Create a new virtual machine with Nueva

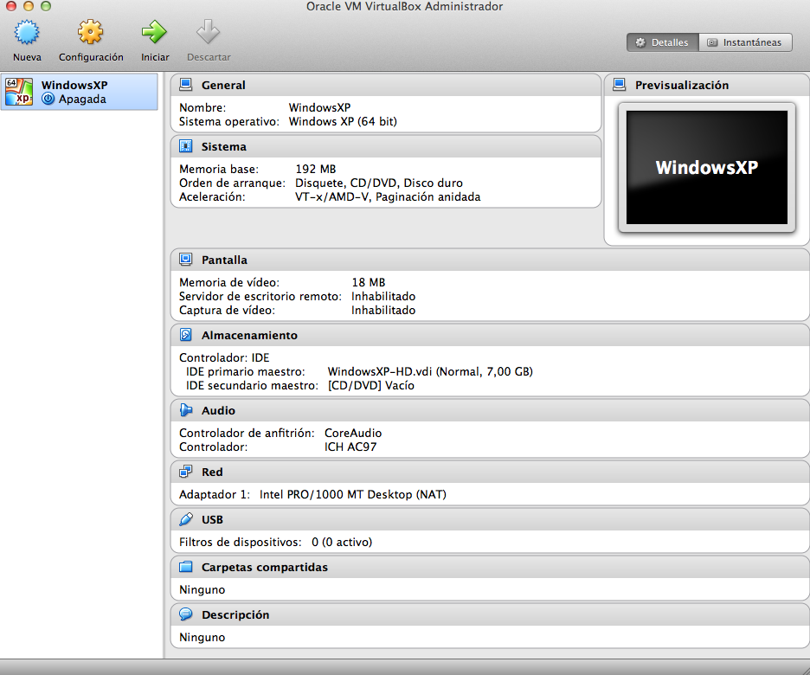click(x=27, y=39)
